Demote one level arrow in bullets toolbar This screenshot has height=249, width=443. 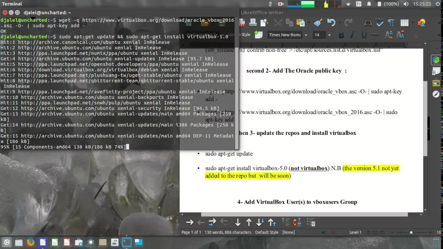190,222
